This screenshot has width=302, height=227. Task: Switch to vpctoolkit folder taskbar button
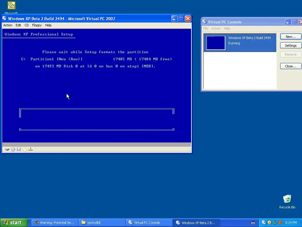[x=102, y=223]
